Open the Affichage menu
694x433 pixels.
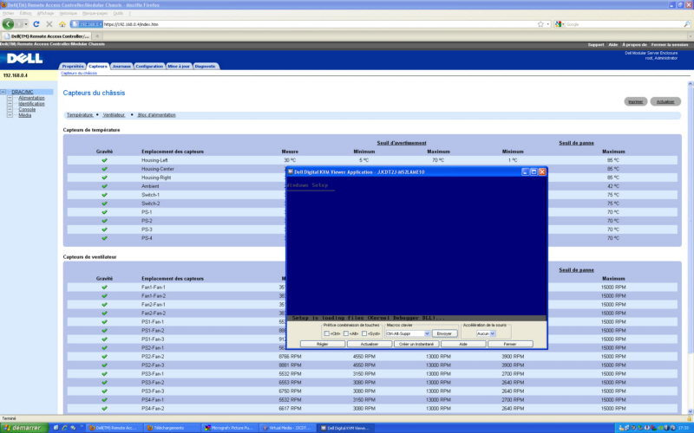tap(46, 13)
